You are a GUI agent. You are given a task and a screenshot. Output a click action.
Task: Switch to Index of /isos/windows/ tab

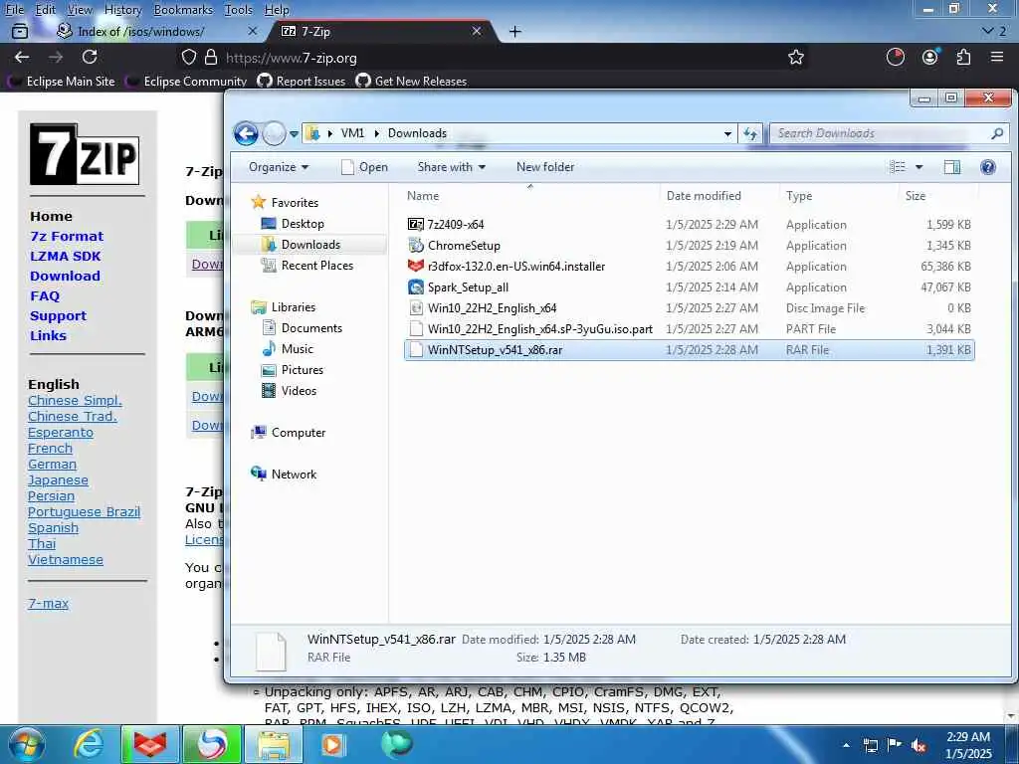click(x=140, y=31)
